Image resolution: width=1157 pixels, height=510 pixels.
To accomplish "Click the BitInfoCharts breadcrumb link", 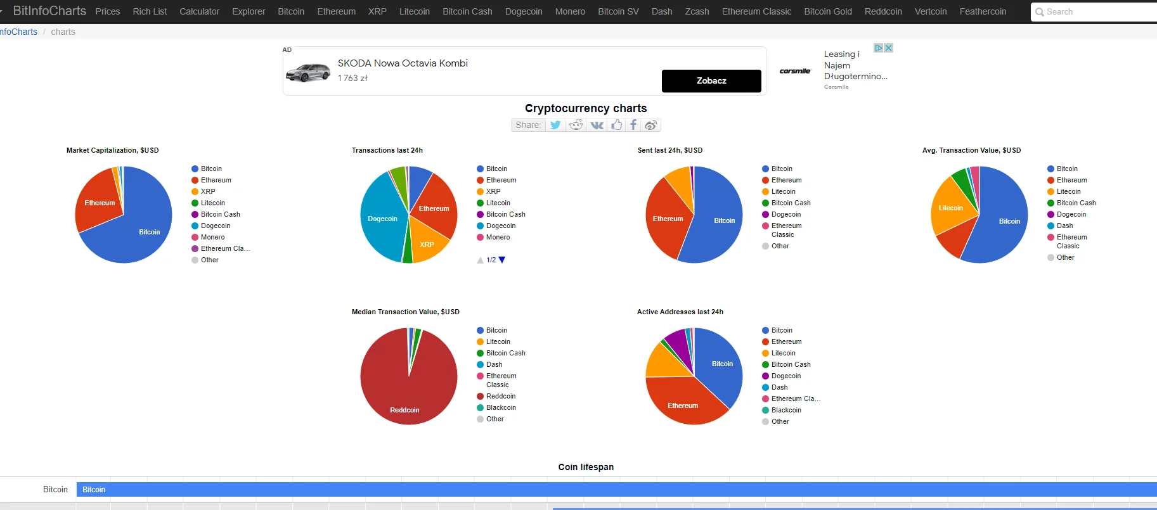I will 18,32.
